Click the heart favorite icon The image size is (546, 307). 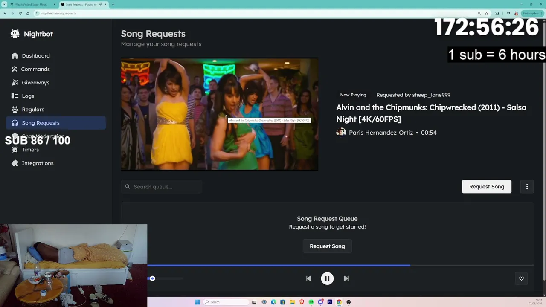tap(521, 278)
